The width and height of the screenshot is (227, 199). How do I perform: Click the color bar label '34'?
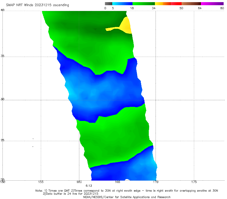point(154,8)
